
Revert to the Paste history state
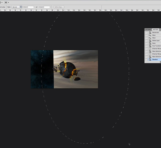[154, 43]
